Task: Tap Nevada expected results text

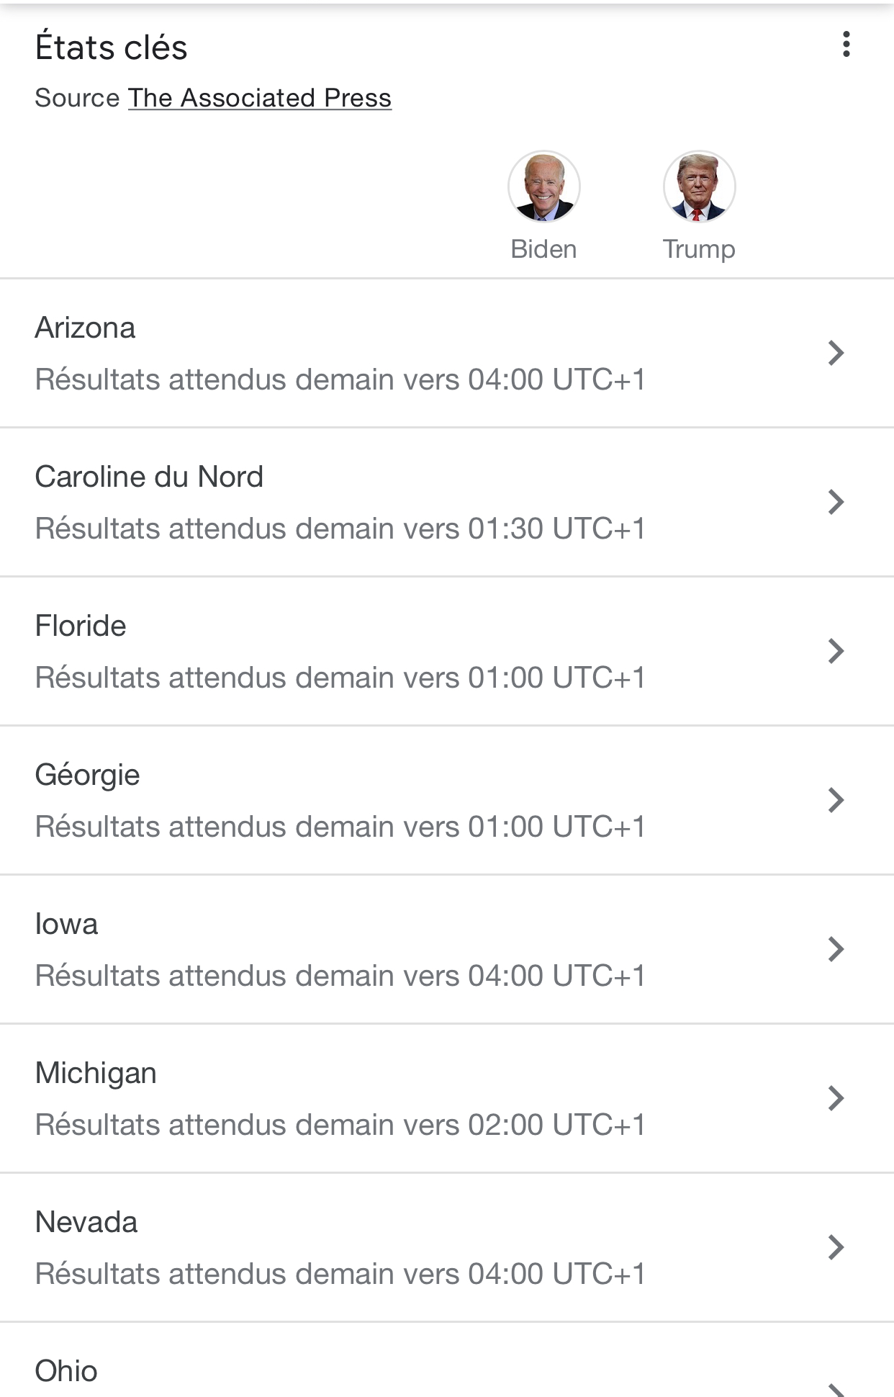Action: point(340,1274)
